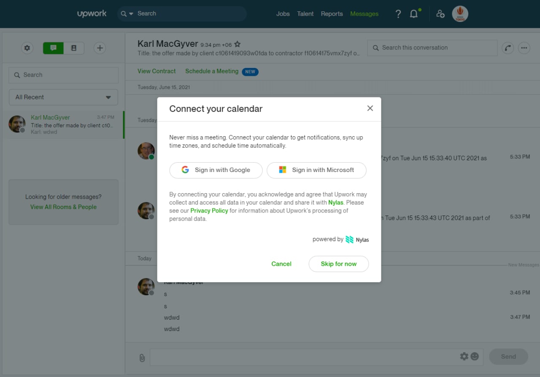
Task: Open the Help question mark icon
Action: (x=398, y=14)
